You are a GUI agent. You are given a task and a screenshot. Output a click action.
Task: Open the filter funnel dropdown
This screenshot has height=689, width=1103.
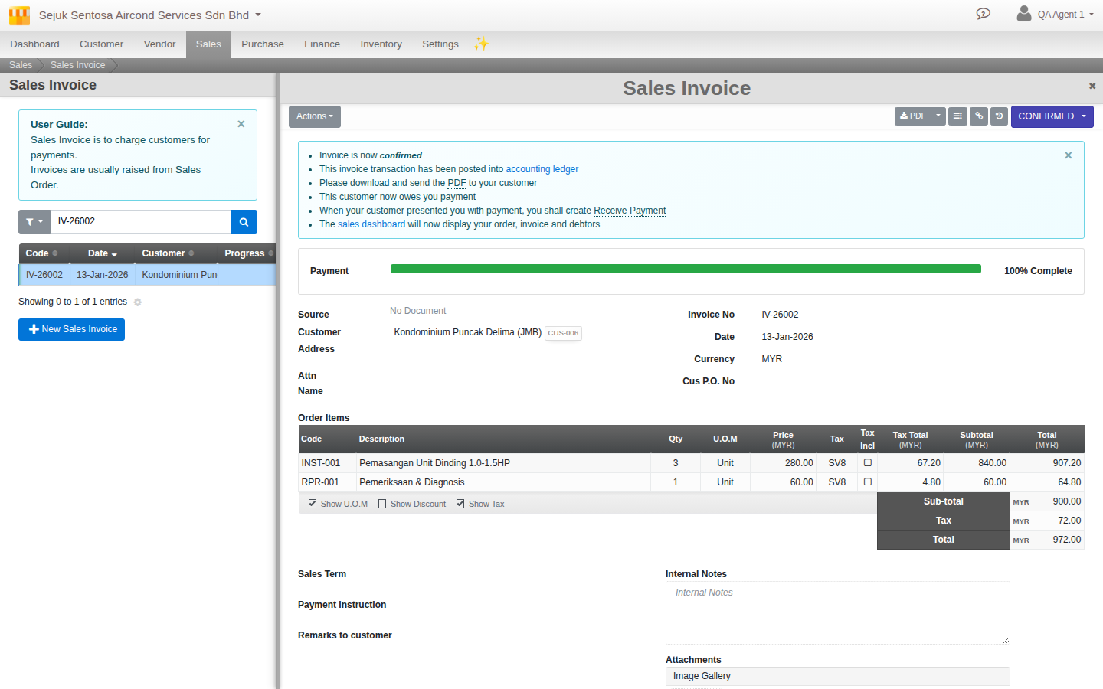pos(34,222)
